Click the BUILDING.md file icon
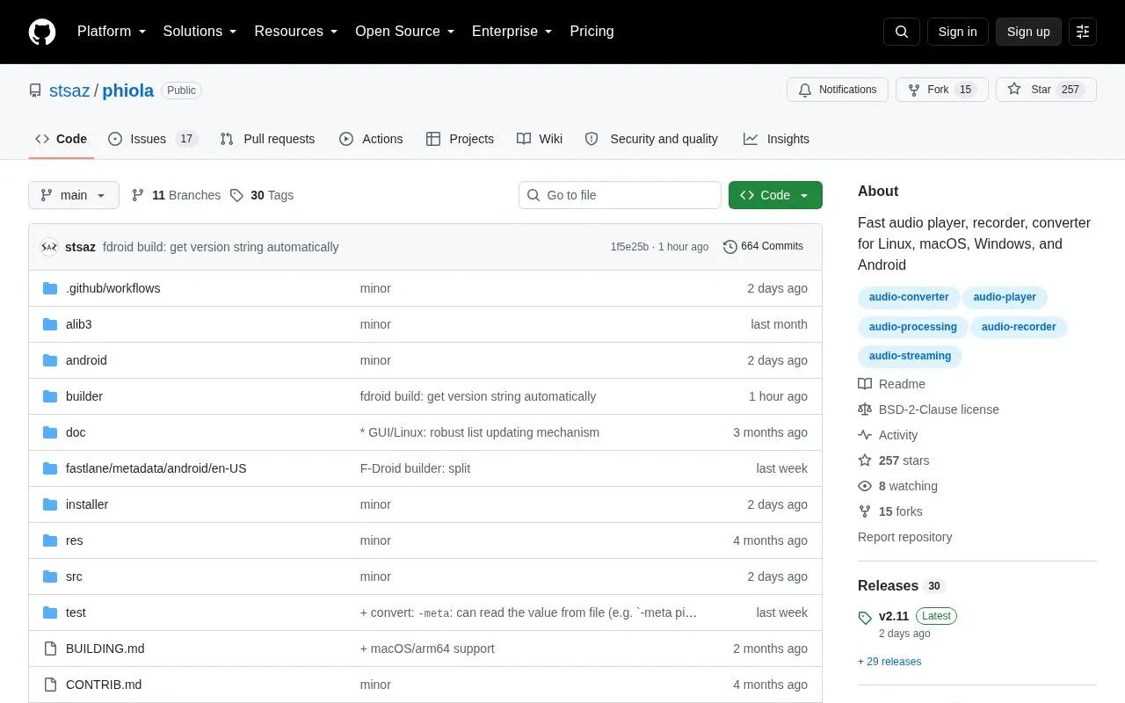This screenshot has width=1125, height=703. 50,649
